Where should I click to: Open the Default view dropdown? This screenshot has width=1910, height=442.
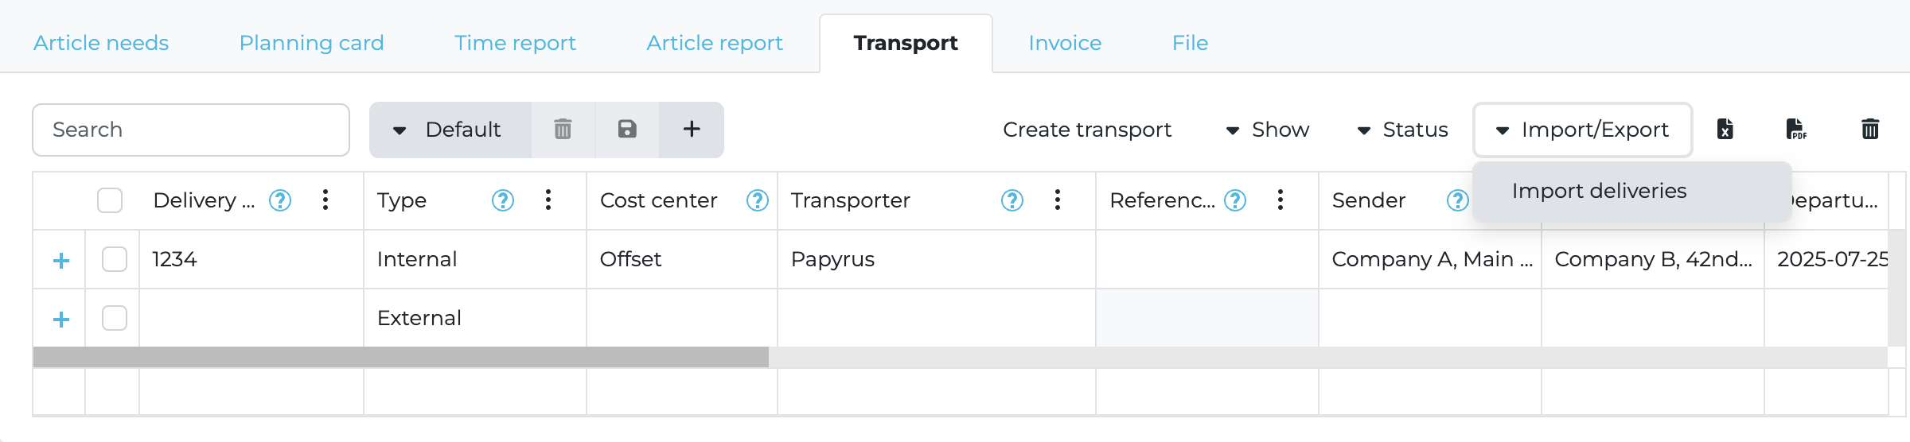click(x=450, y=130)
